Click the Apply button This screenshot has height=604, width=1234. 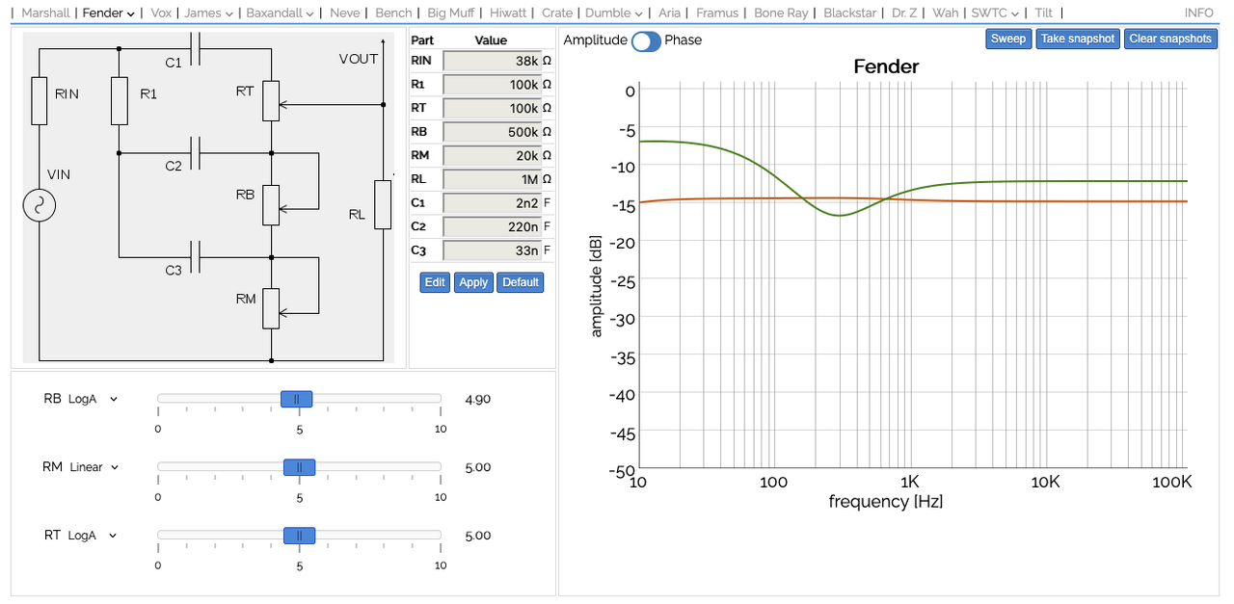473,282
